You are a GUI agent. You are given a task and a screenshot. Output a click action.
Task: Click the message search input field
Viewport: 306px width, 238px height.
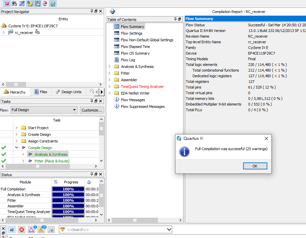click(x=115, y=230)
